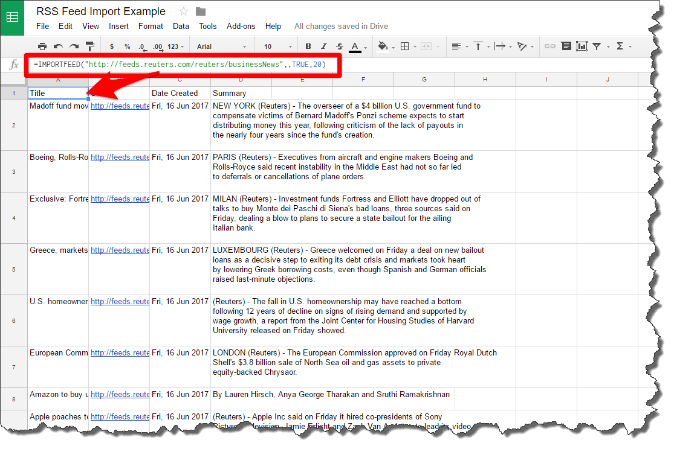Click the Functions sigma icon
Viewport: 674px width, 449px height.
tap(620, 46)
